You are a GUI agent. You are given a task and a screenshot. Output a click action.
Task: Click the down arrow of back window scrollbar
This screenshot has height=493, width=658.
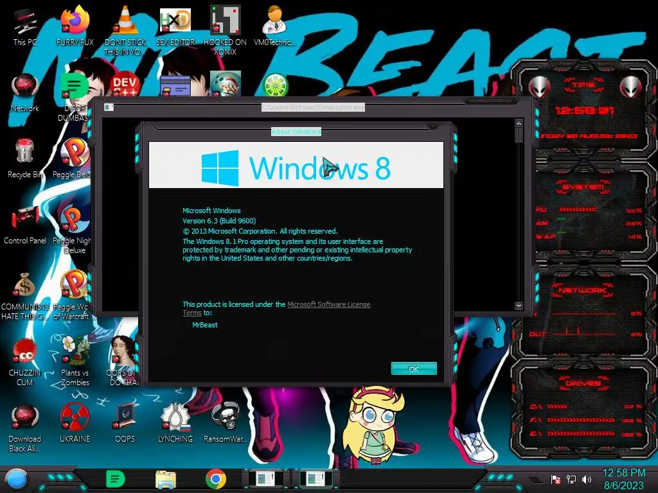coord(519,306)
